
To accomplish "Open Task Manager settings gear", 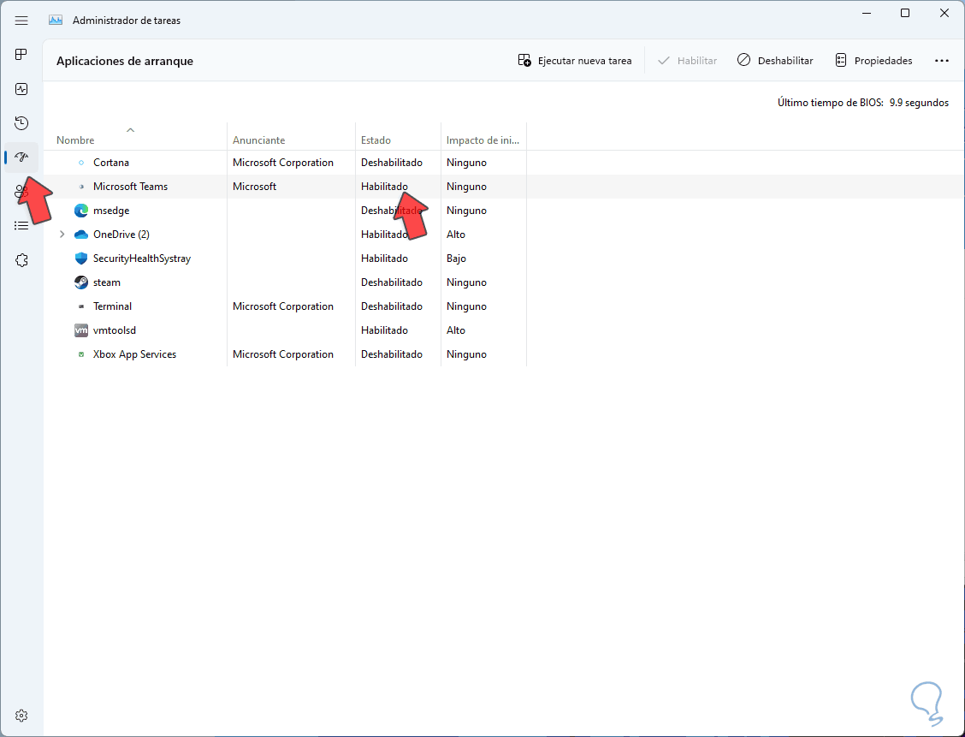I will click(x=21, y=716).
